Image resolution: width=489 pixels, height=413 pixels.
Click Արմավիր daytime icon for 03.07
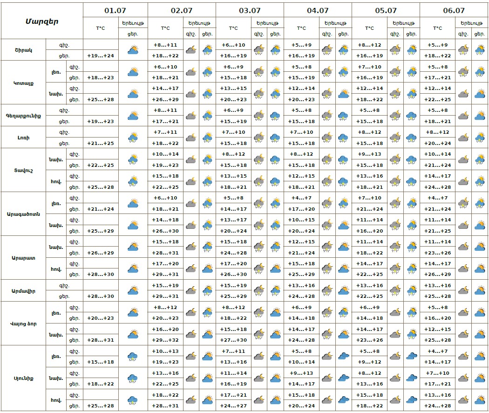(275, 291)
